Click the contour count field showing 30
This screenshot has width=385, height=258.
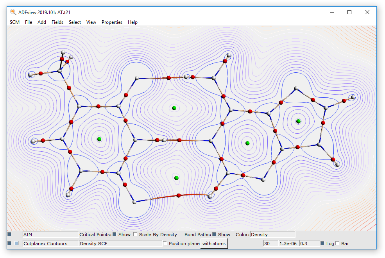tap(271, 244)
